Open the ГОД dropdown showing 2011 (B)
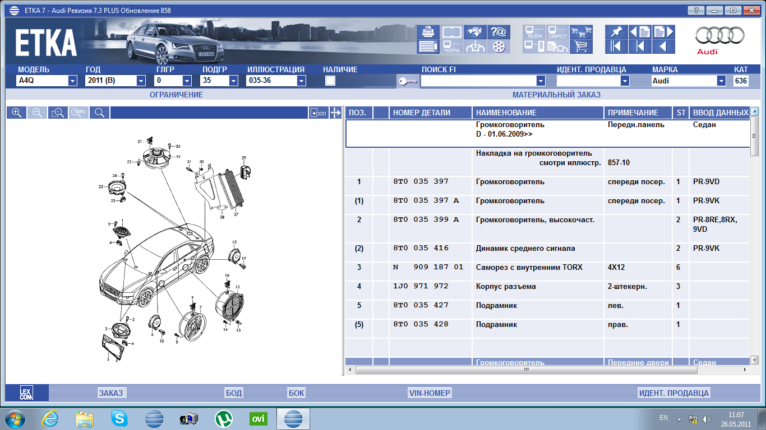766x430 pixels. [141, 81]
